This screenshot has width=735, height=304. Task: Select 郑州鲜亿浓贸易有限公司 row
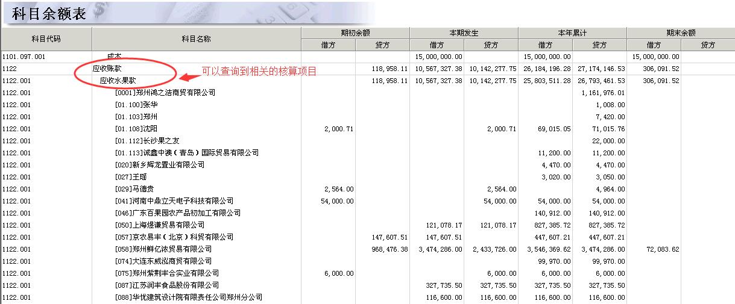pos(163,249)
